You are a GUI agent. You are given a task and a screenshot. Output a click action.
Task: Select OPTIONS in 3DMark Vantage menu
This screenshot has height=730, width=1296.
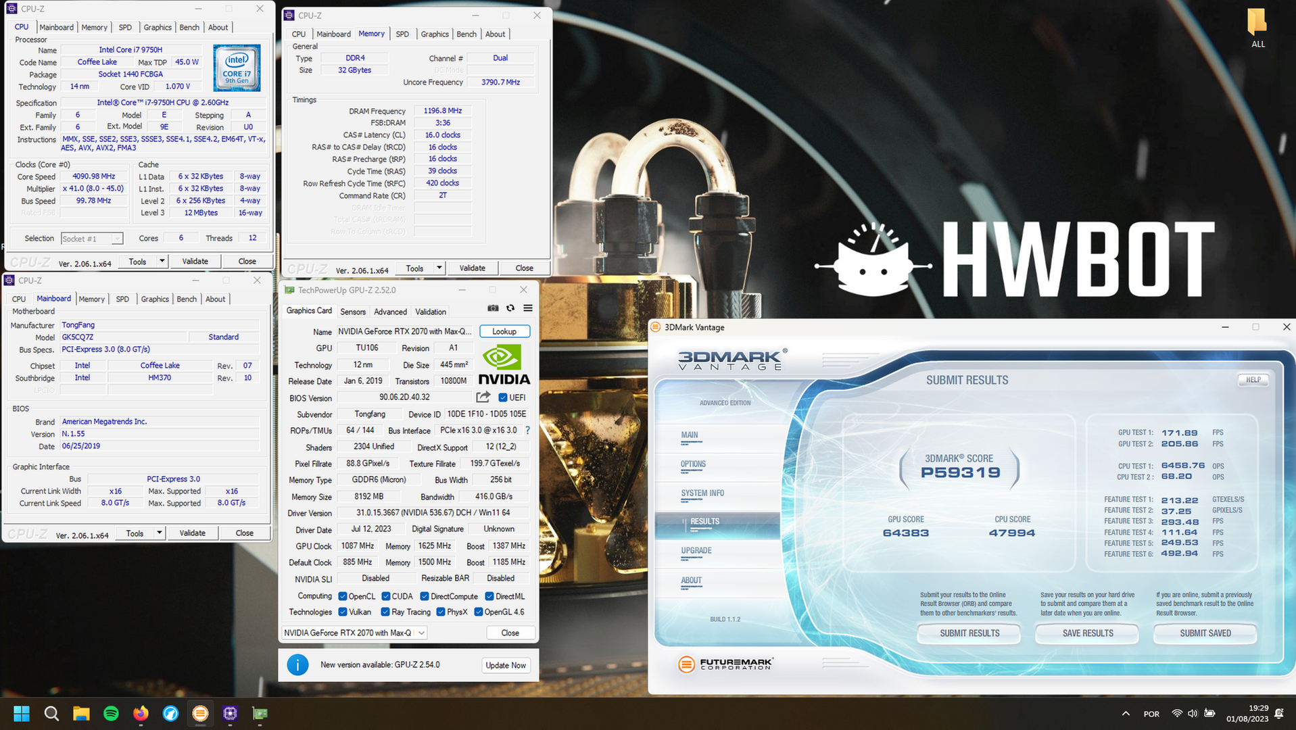[x=693, y=464]
